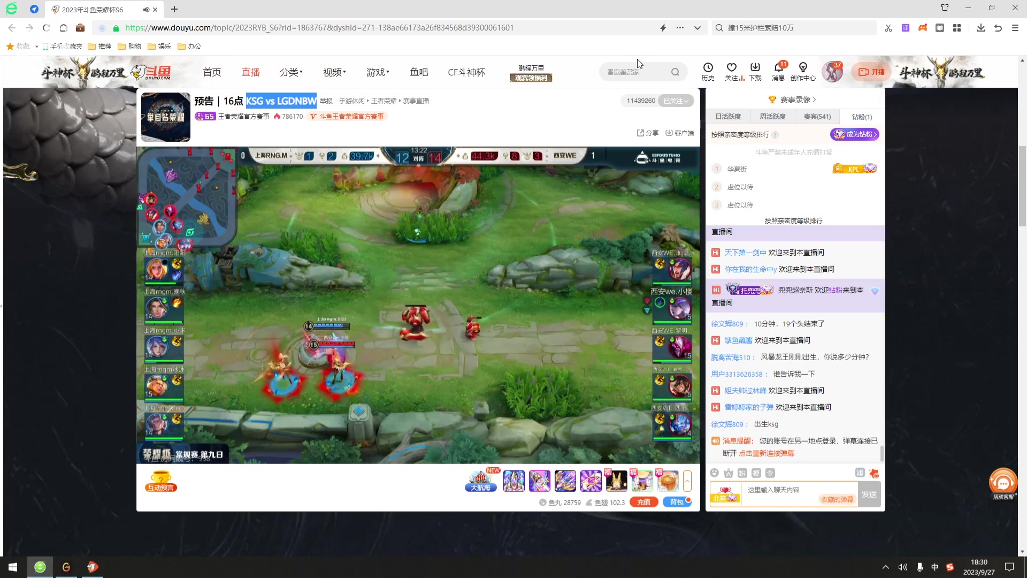Toggle Windows volume speaker in tray
Screen dimensions: 1027x578
(903, 567)
